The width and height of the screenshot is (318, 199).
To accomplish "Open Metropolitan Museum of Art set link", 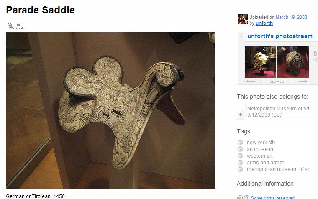I will [279, 112].
